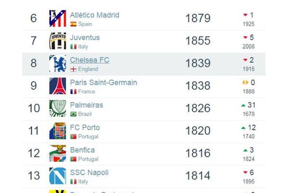The height and width of the screenshot is (193, 293).
Task: Click the France flag icon
Action: pyautogui.click(x=73, y=92)
